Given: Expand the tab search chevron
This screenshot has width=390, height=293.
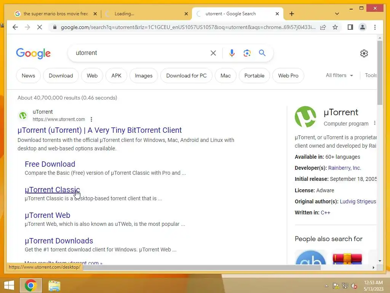Looking at the screenshot, I should coord(337,14).
